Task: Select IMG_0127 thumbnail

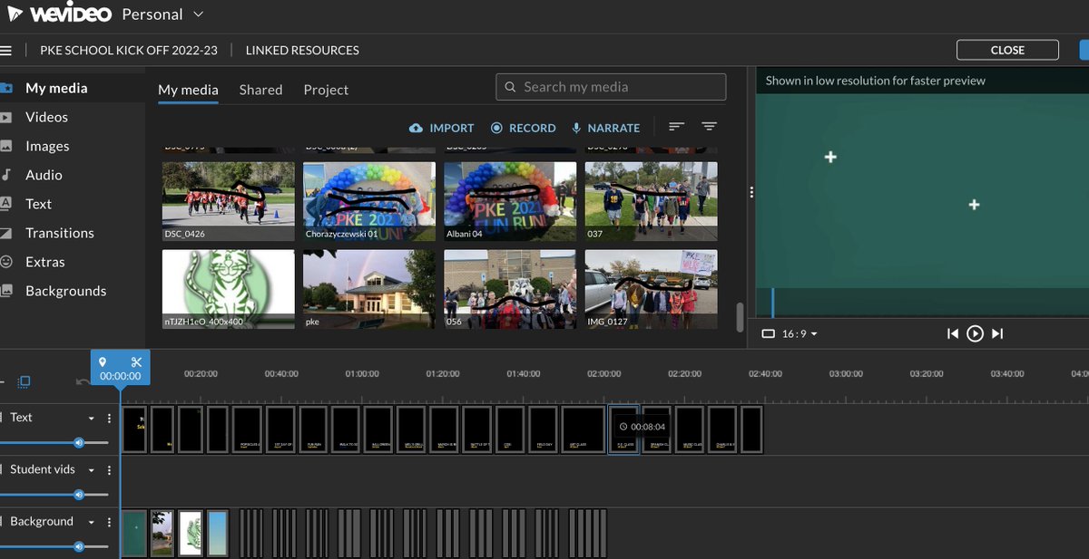Action: tap(651, 289)
